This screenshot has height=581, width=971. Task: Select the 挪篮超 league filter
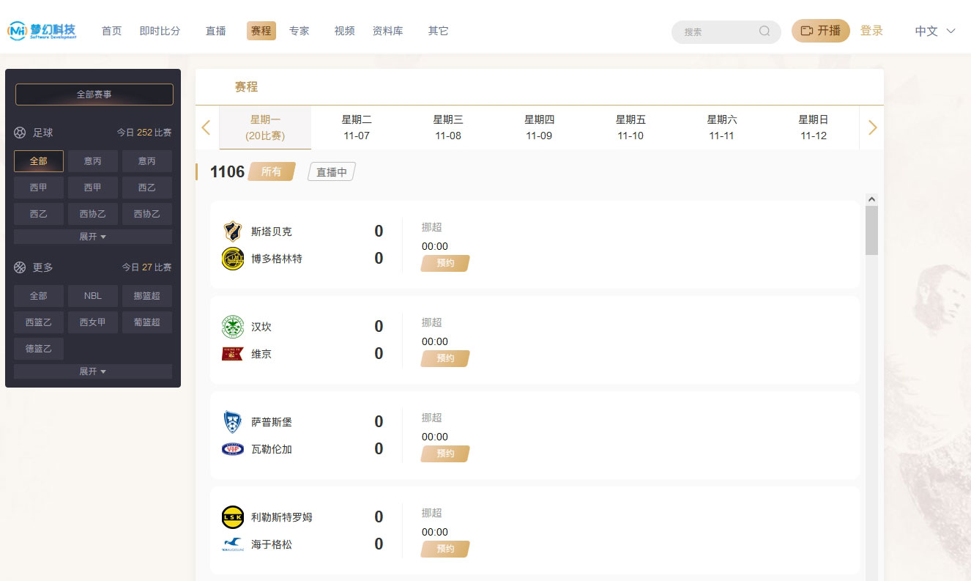(147, 296)
